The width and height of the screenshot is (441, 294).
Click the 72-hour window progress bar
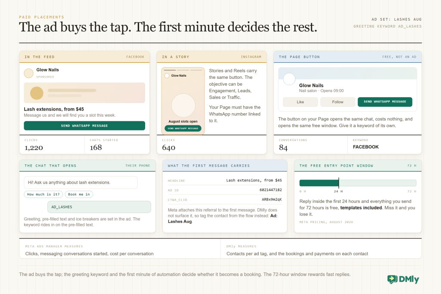click(x=358, y=183)
